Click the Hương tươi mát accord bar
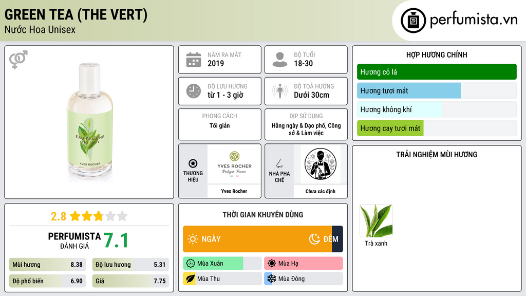The width and height of the screenshot is (526, 296). 437,90
